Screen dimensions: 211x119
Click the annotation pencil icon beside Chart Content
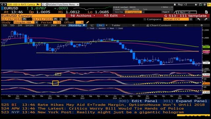click(x=186, y=25)
